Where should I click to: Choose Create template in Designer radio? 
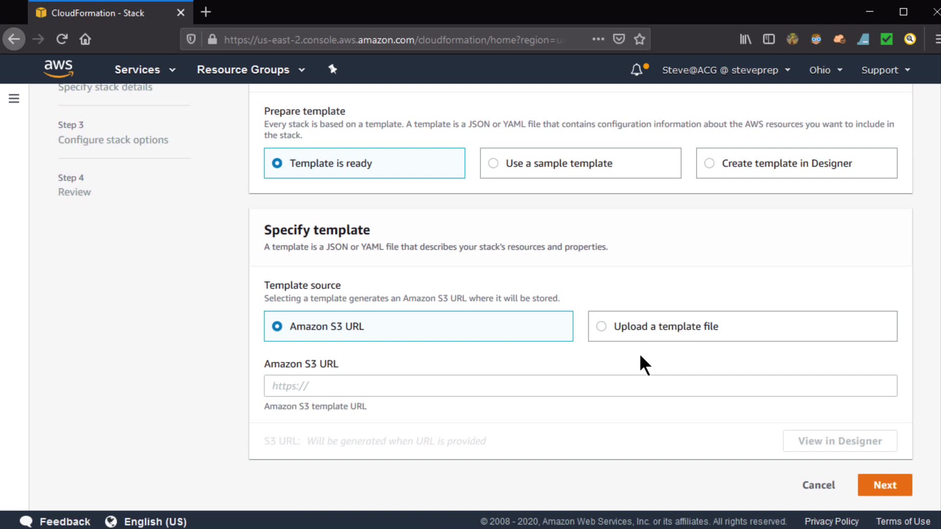point(709,163)
